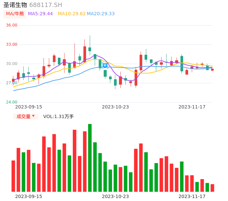Select the MA10:29.62 indicator label
Viewport: 228px width, 201px height.
(72, 14)
